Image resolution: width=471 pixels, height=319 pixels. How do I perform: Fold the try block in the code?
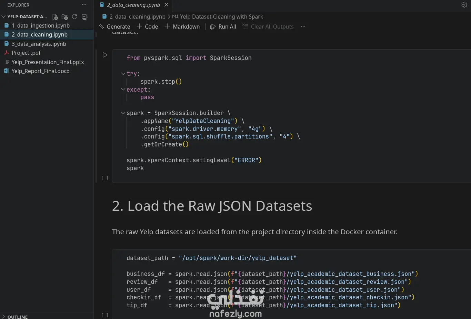point(123,74)
